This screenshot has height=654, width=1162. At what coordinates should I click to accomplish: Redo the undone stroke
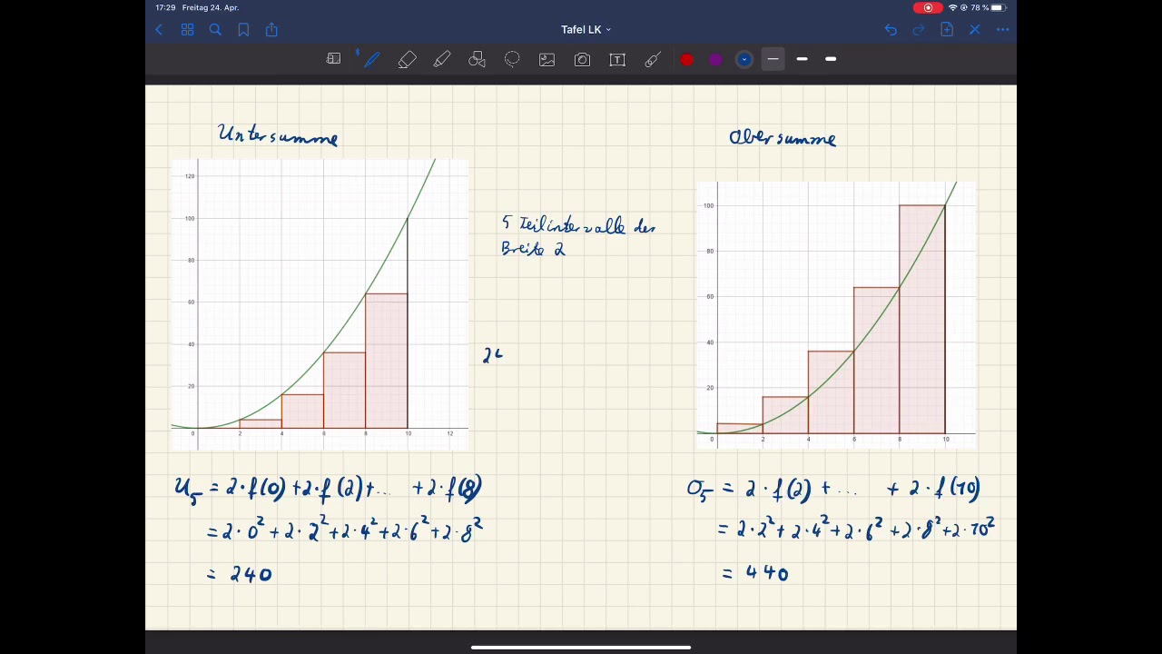(x=919, y=30)
